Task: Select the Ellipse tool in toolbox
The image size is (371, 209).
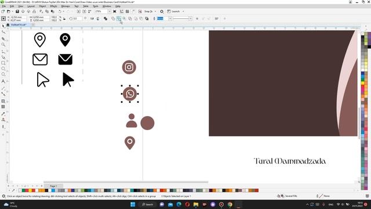Action: [x=3, y=69]
